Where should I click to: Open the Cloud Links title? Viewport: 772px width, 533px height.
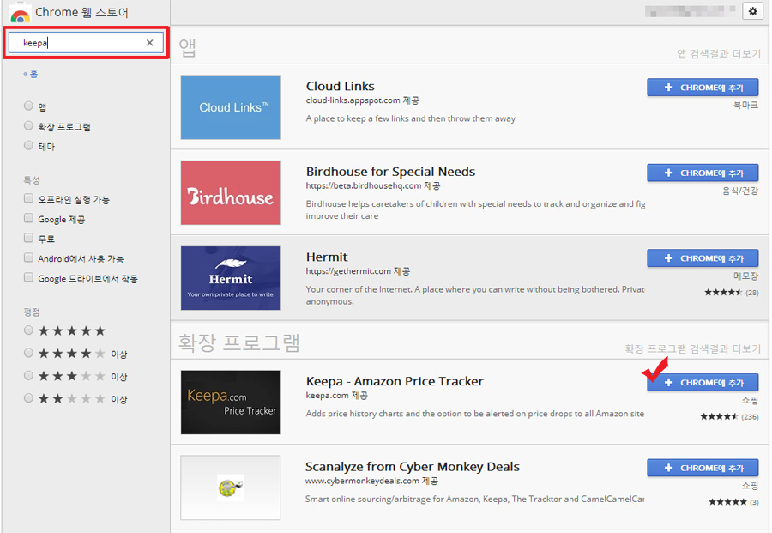341,86
